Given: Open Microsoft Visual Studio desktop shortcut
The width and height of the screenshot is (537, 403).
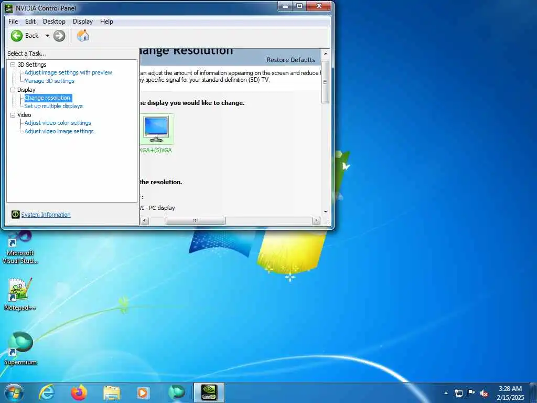Looking at the screenshot, I should point(20,248).
